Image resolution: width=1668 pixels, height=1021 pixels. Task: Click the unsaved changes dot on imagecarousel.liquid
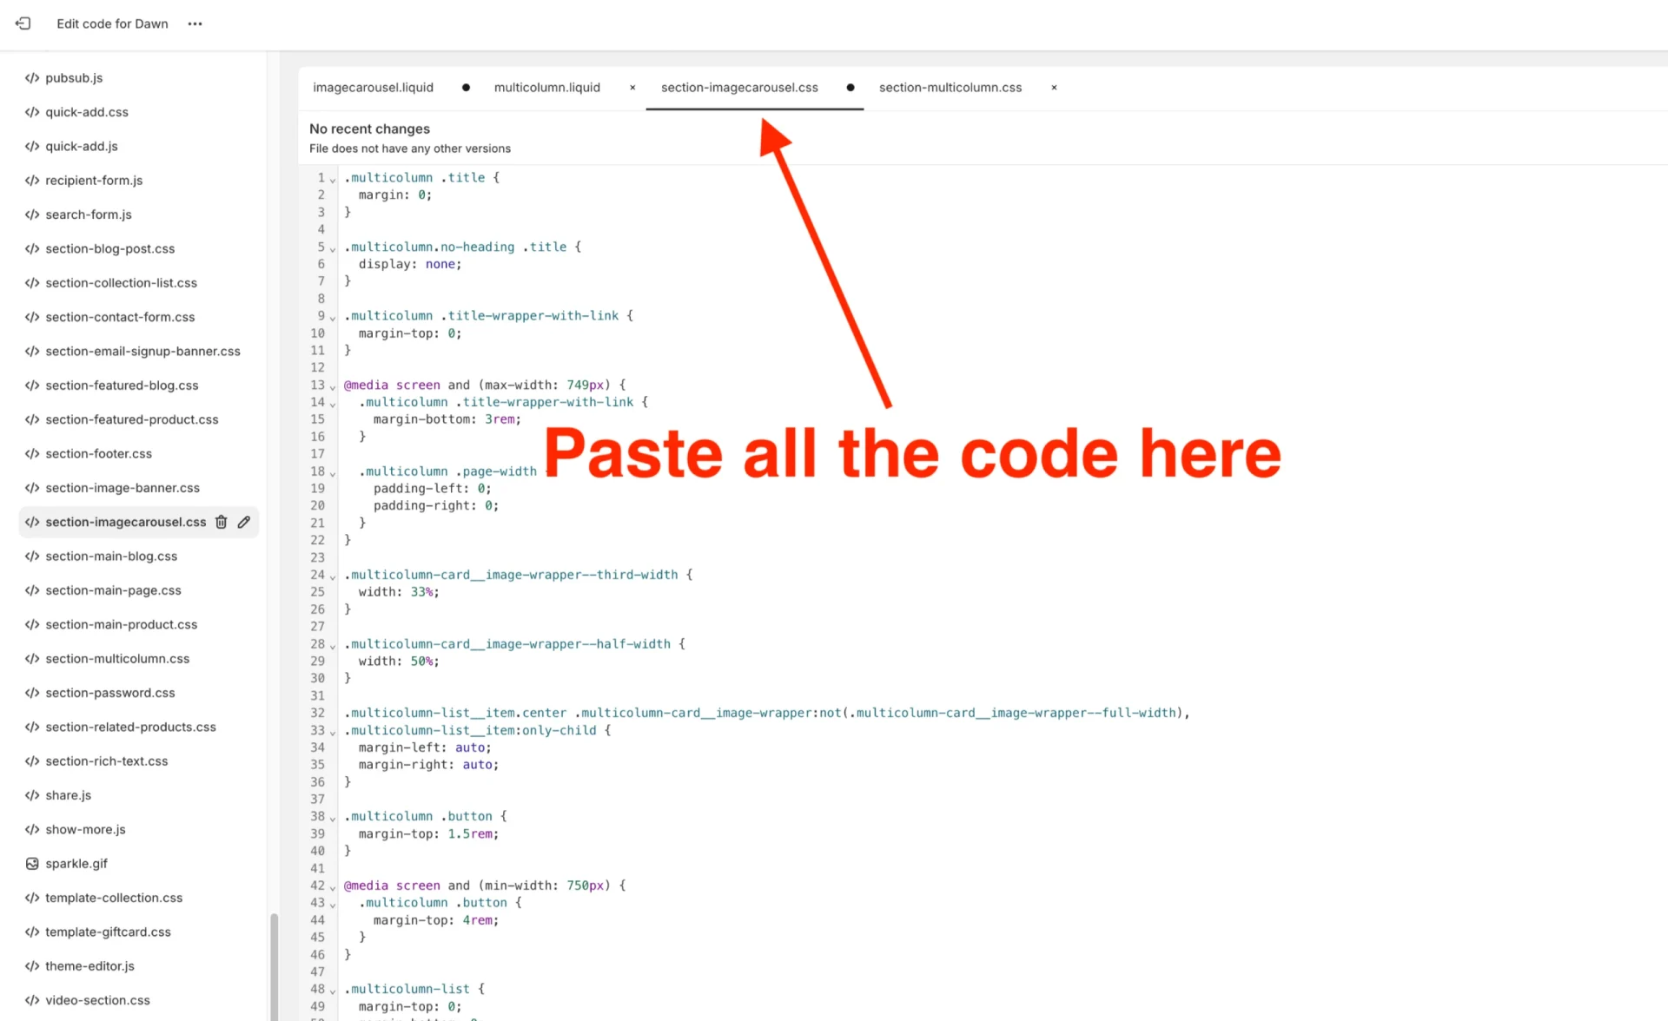[466, 87]
